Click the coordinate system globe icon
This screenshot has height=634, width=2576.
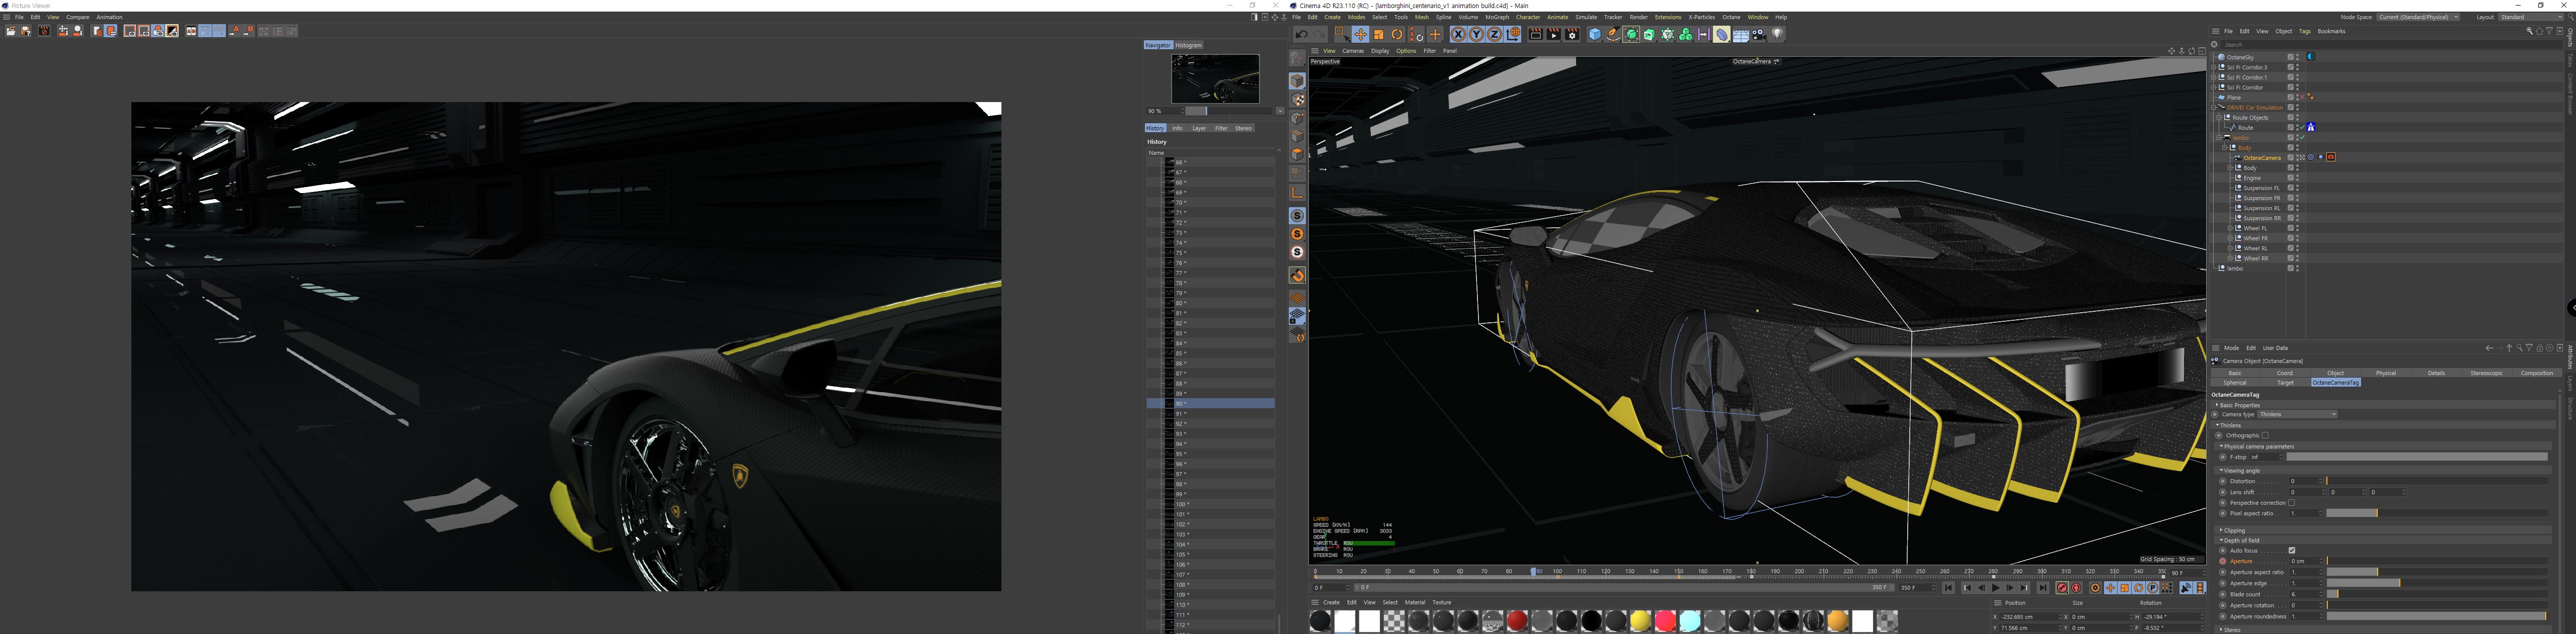(x=1513, y=34)
